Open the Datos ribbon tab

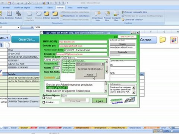pyautogui.click(x=50, y=7)
